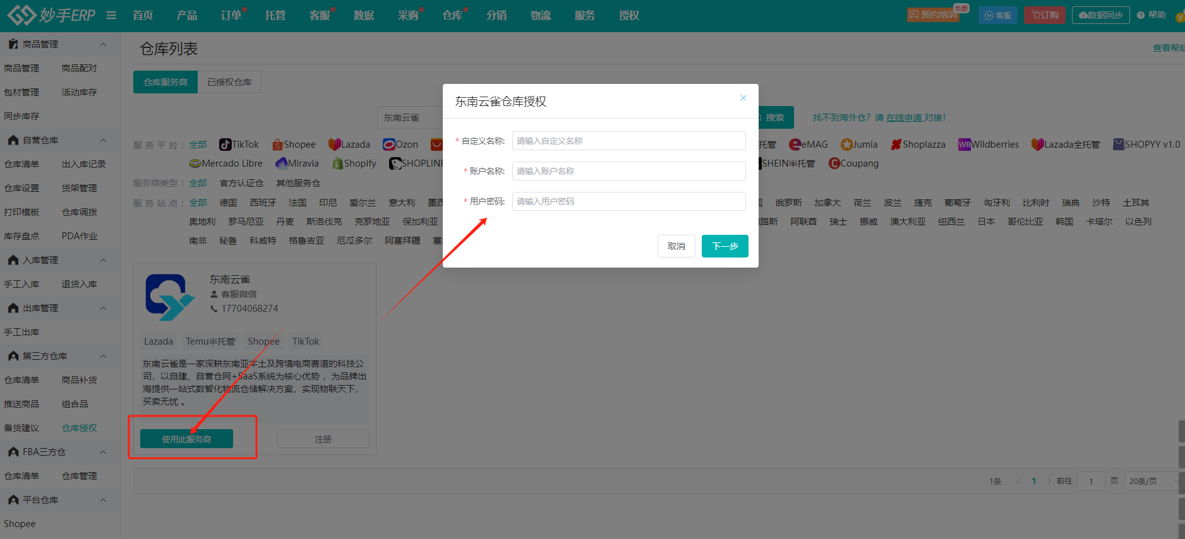
Task: Click the 东南云雀 search input
Action: coord(410,117)
